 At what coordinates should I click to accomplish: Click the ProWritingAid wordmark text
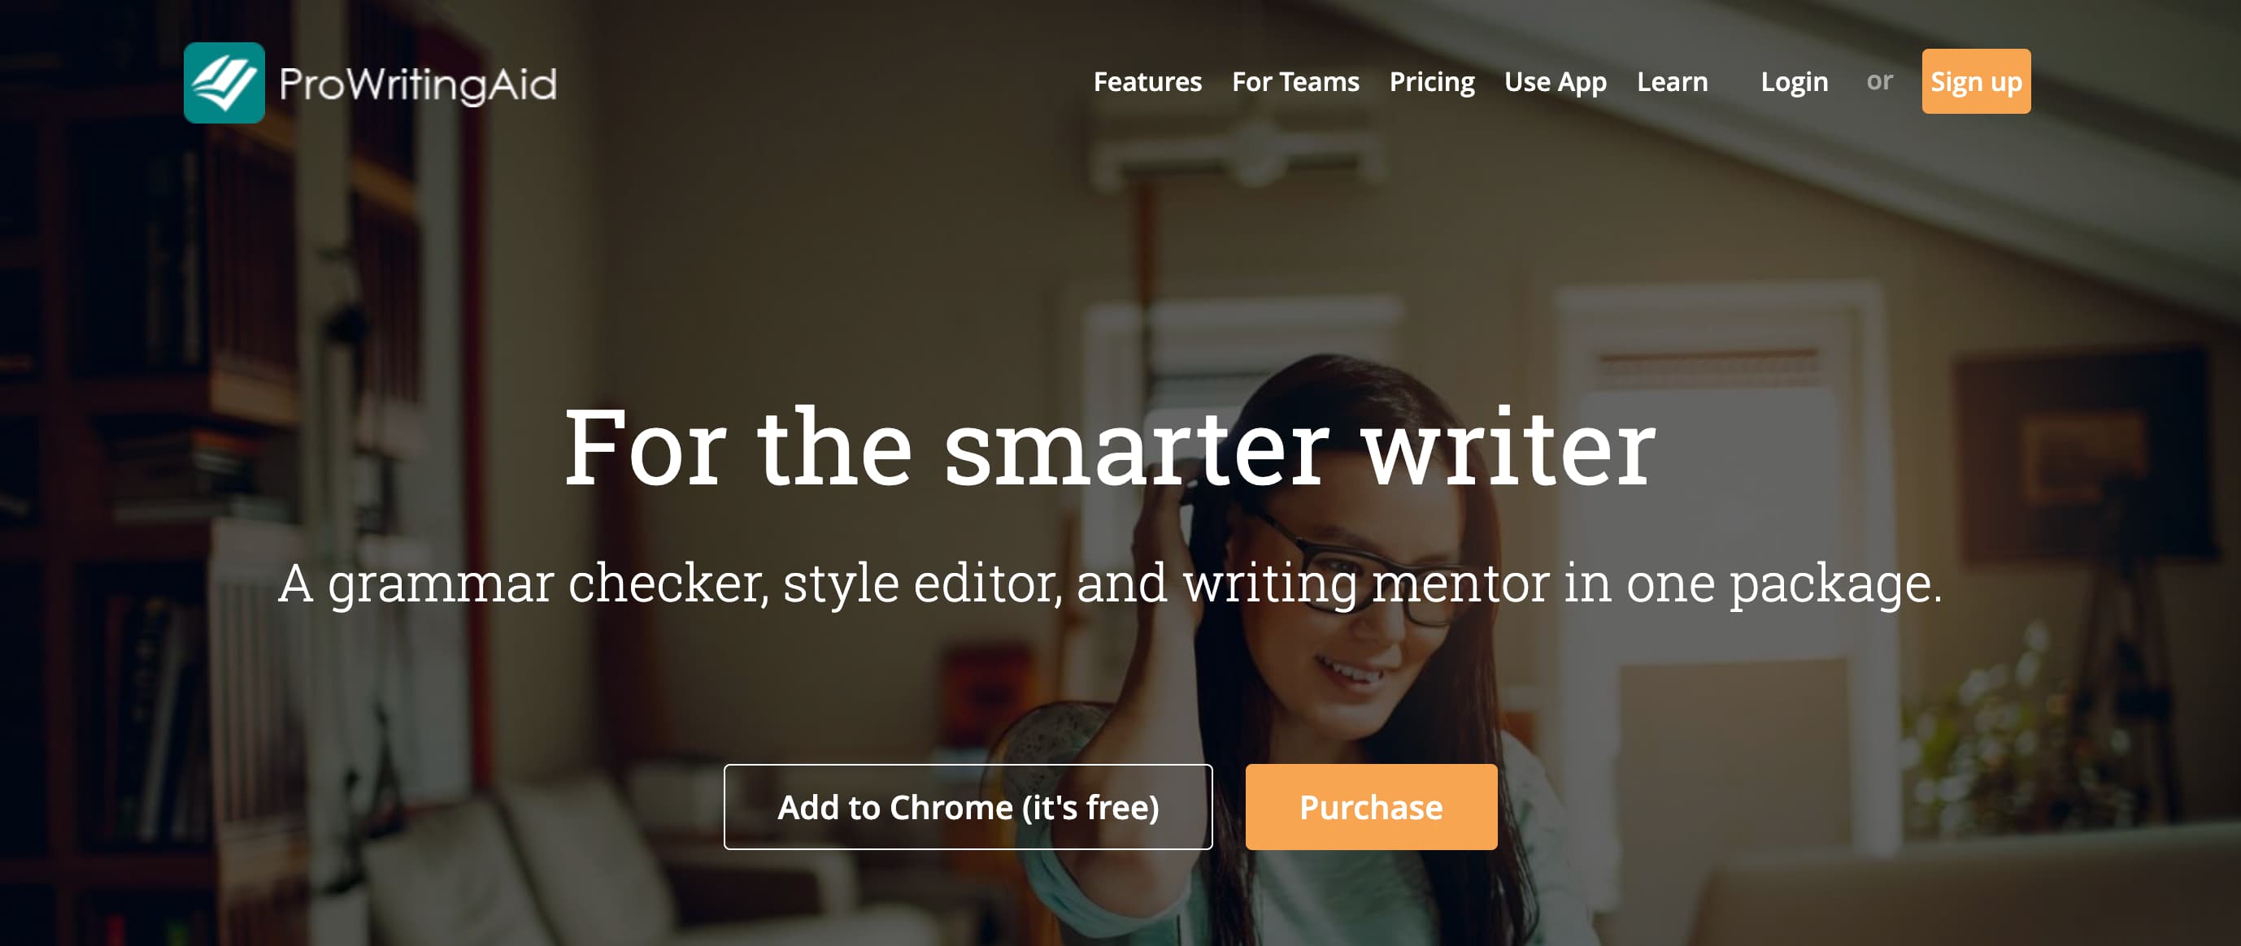tap(418, 85)
